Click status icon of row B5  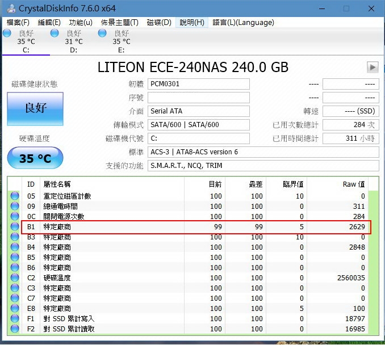pos(15,257)
